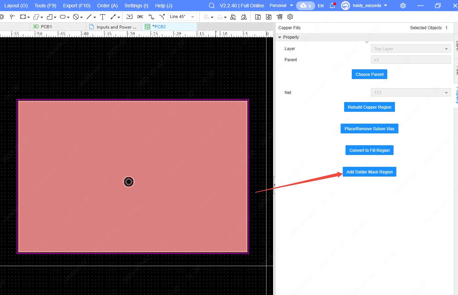This screenshot has height=295, width=458.
Task: Open the notifications bell
Action: [332, 6]
